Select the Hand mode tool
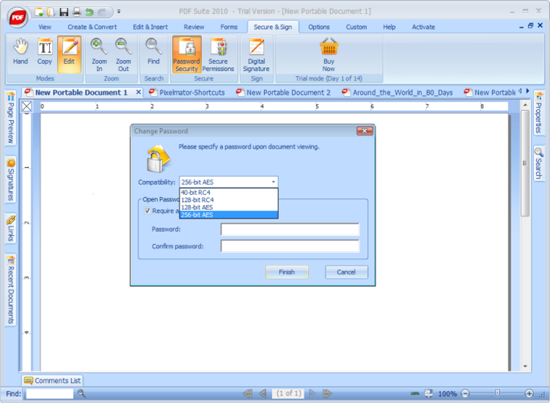The width and height of the screenshot is (550, 403). [x=20, y=53]
